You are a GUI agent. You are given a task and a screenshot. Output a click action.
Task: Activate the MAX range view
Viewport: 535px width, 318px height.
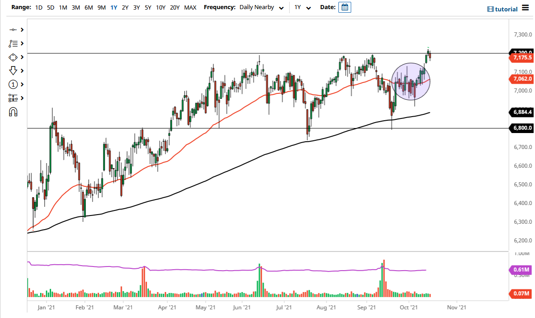coord(190,7)
